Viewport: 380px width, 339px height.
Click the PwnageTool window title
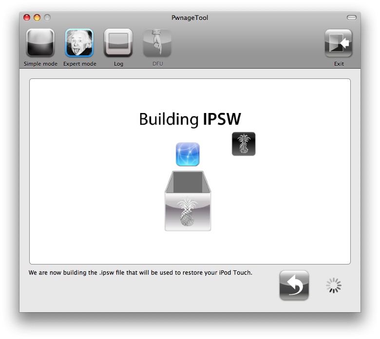(190, 18)
